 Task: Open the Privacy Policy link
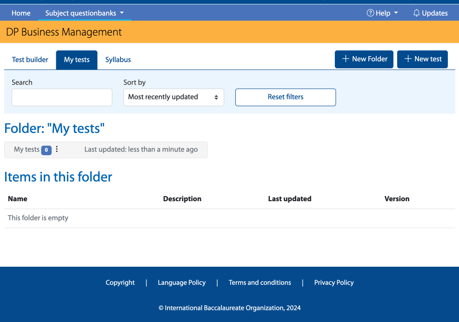tap(333, 283)
